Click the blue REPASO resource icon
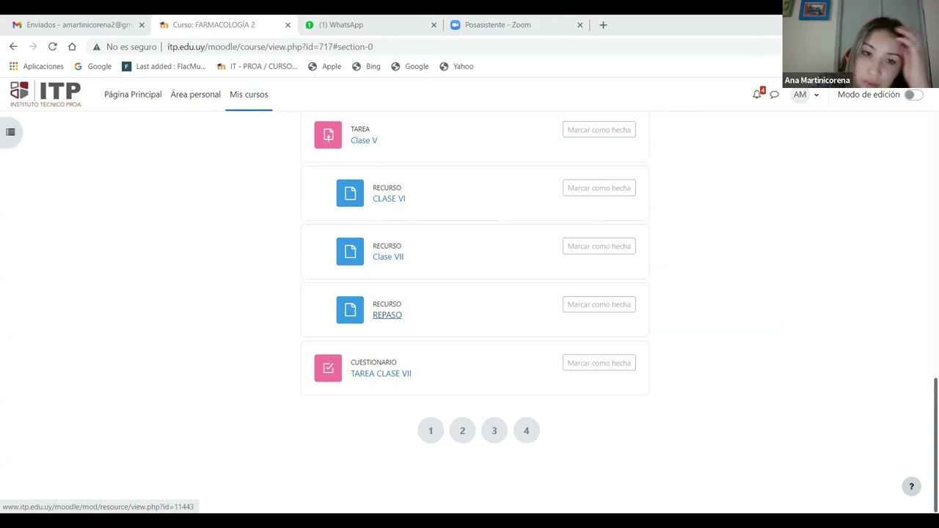The height and width of the screenshot is (528, 939). pos(350,309)
